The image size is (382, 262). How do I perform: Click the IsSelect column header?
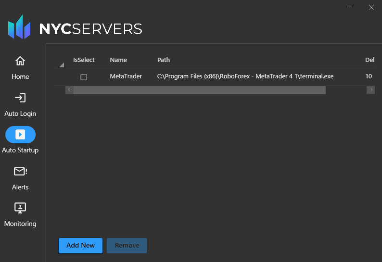(x=84, y=60)
